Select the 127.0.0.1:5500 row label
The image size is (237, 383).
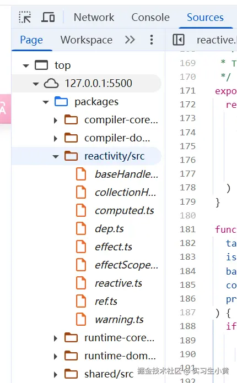[98, 84]
